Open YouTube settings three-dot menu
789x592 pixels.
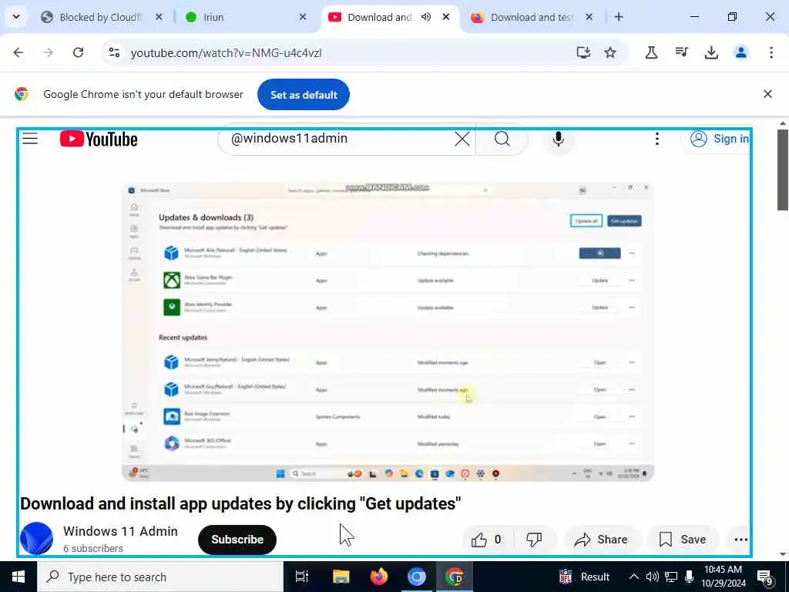click(656, 139)
